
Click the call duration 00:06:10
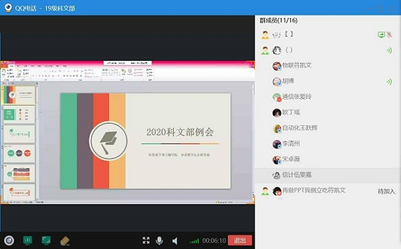point(214,241)
